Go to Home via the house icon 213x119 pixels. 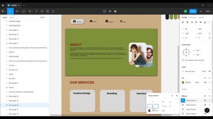(3, 5)
